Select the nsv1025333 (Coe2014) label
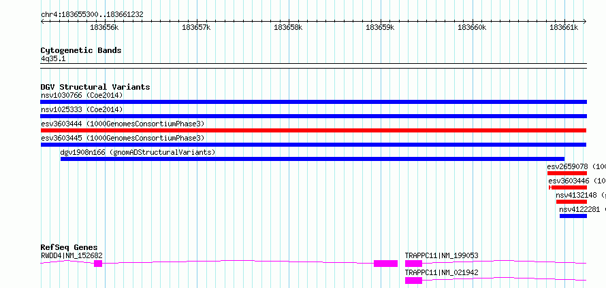This screenshot has width=606, height=288. tap(82, 109)
